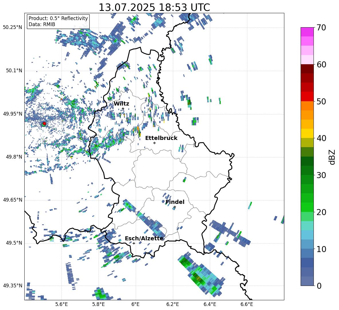Click the 30 colorbar tick label
The image size is (339, 310).
click(x=321, y=175)
